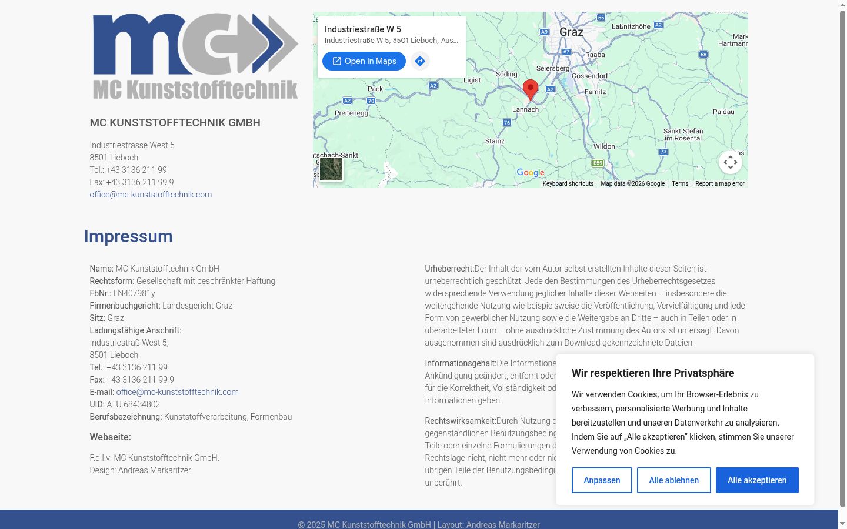Click the 'Urheberrecht:' label
847x529 pixels.
pos(449,269)
